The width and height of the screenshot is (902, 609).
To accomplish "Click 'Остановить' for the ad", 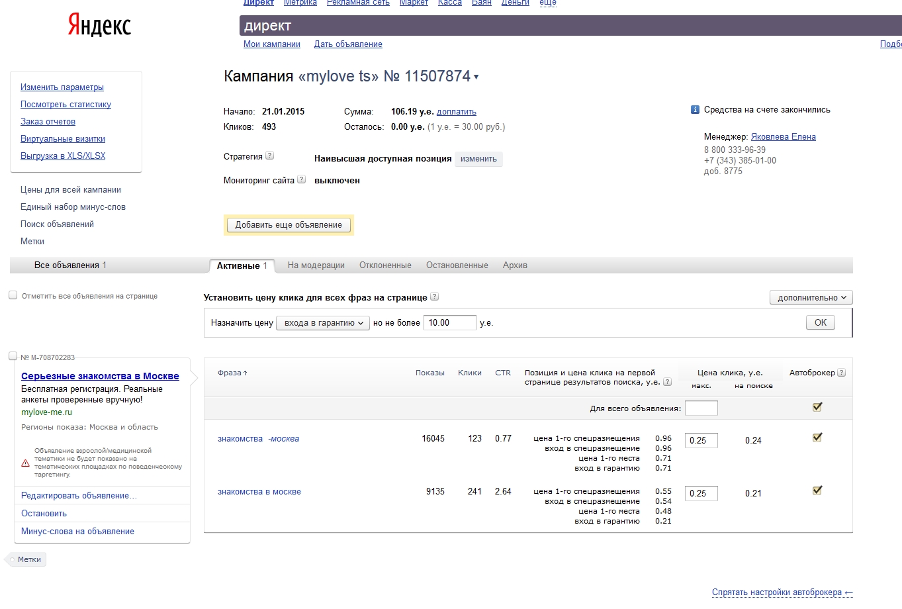I will pyautogui.click(x=44, y=514).
